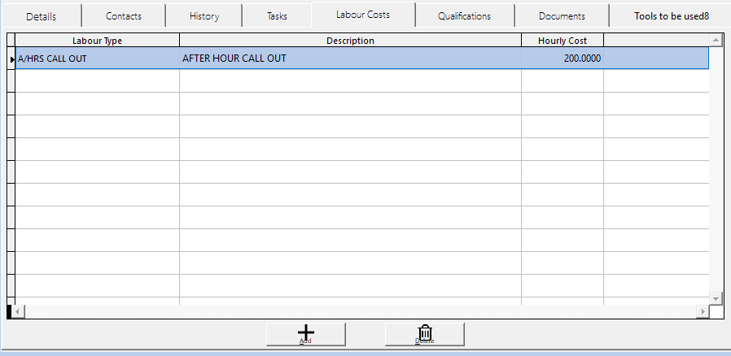Image resolution: width=731 pixels, height=356 pixels.
Task: Click the vertical scrollbar up arrow
Action: click(x=716, y=41)
